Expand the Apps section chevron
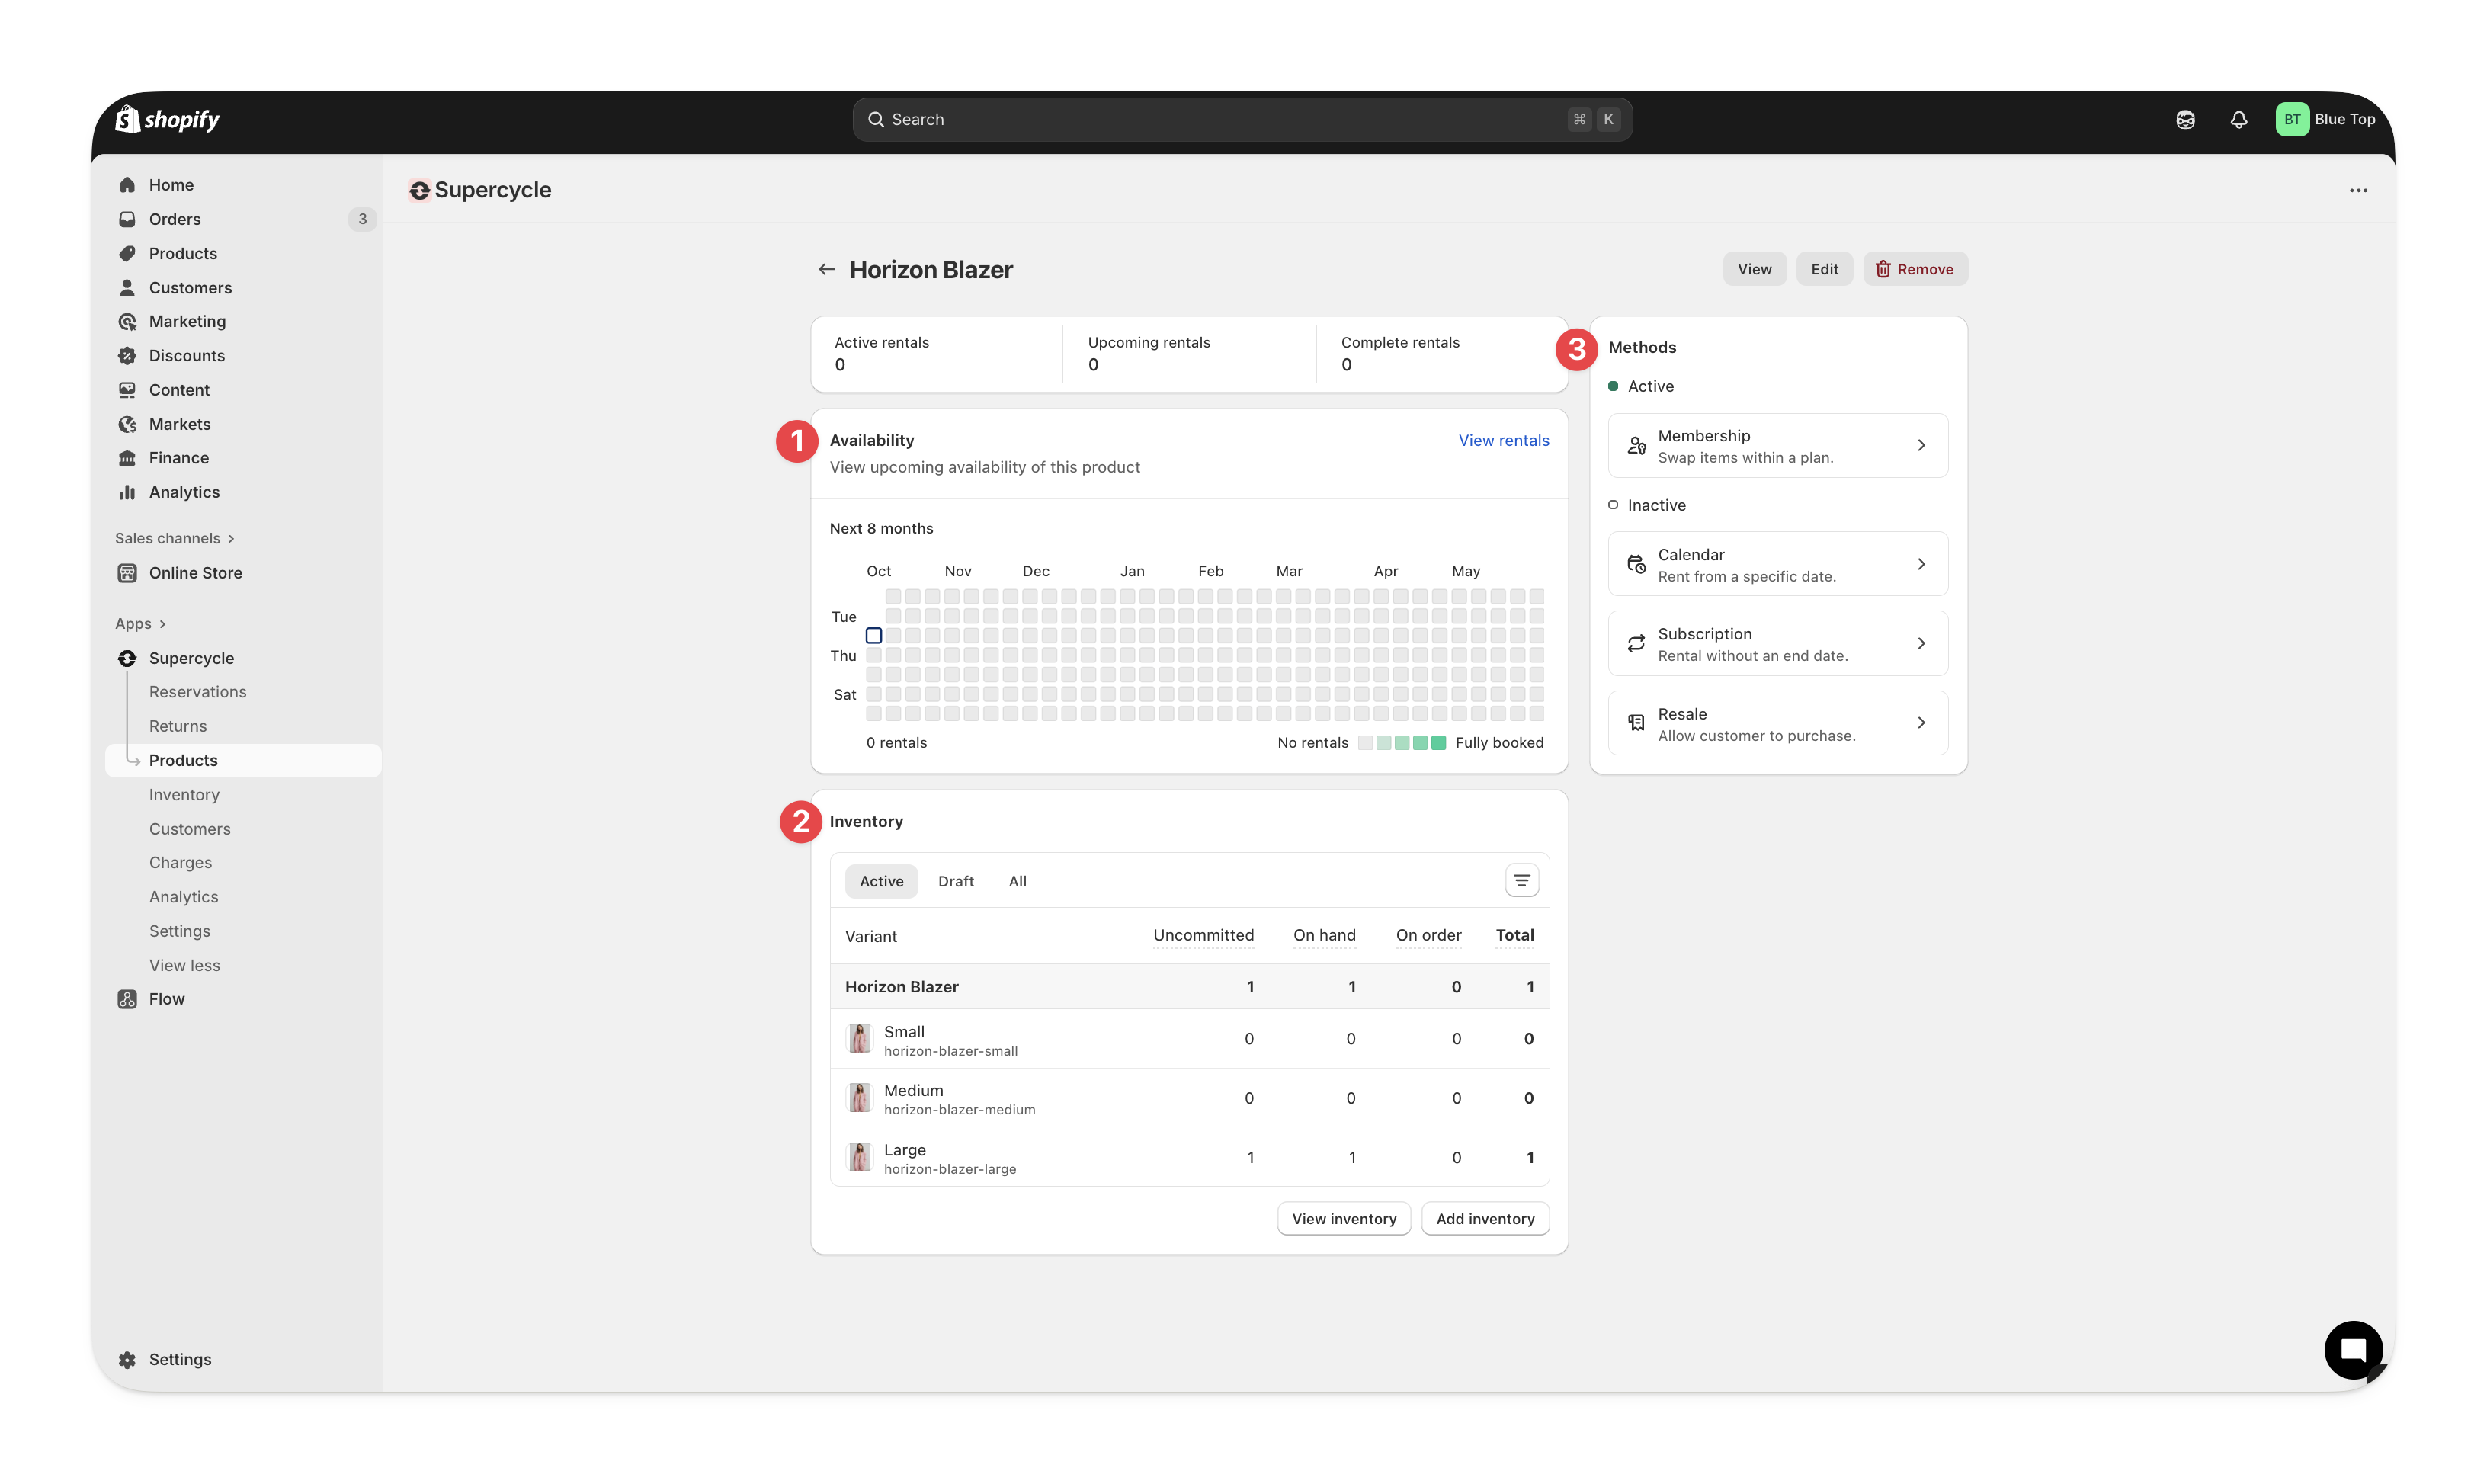This screenshot has height=1484, width=2487. (x=162, y=624)
